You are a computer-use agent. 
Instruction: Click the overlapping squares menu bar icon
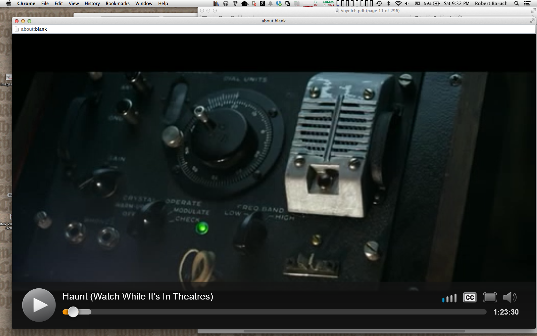coord(288,4)
